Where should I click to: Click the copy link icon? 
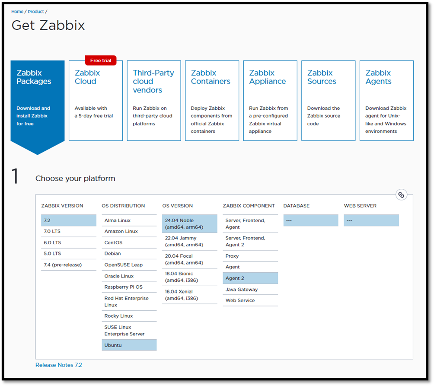click(401, 195)
